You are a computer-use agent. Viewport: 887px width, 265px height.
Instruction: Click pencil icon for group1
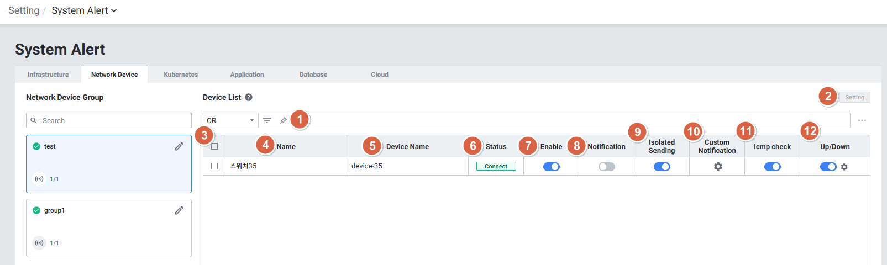pos(179,210)
